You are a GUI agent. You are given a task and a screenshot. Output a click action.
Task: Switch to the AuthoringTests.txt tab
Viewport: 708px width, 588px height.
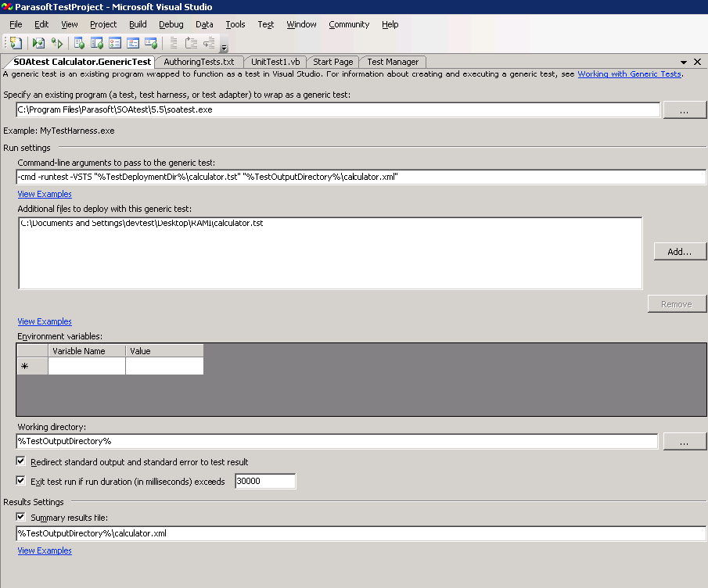click(199, 62)
